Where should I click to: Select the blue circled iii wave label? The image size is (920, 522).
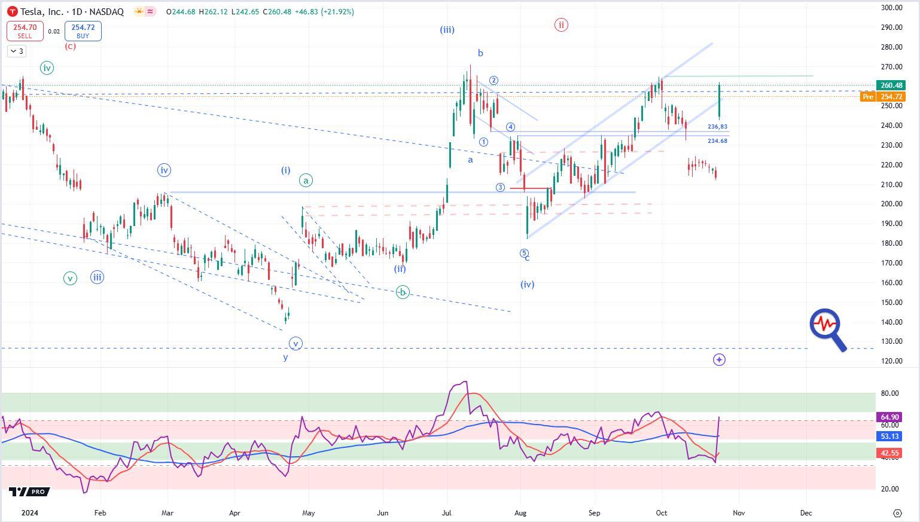click(x=97, y=277)
